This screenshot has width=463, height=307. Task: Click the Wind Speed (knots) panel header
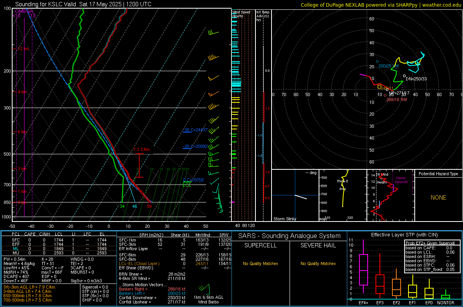tap(241, 14)
